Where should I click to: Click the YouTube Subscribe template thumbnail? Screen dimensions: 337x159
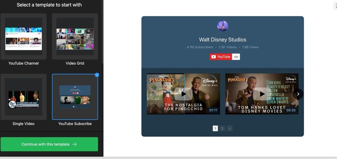[x=75, y=97]
